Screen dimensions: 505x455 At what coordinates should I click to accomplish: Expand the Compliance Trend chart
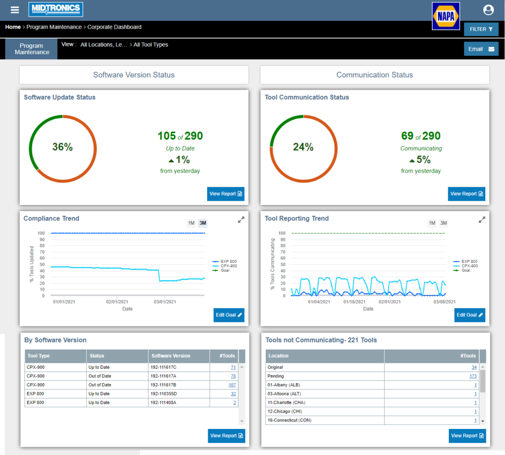click(241, 220)
